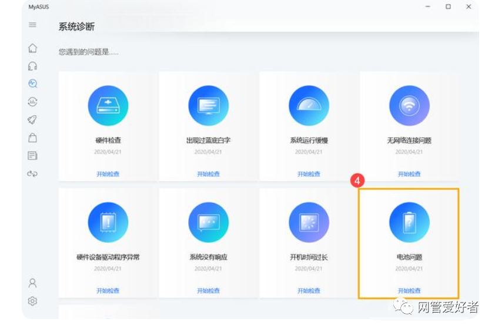Click the 系统没有响应 chat bubble icon
Viewport: 495px width, 329px height.
click(208, 222)
